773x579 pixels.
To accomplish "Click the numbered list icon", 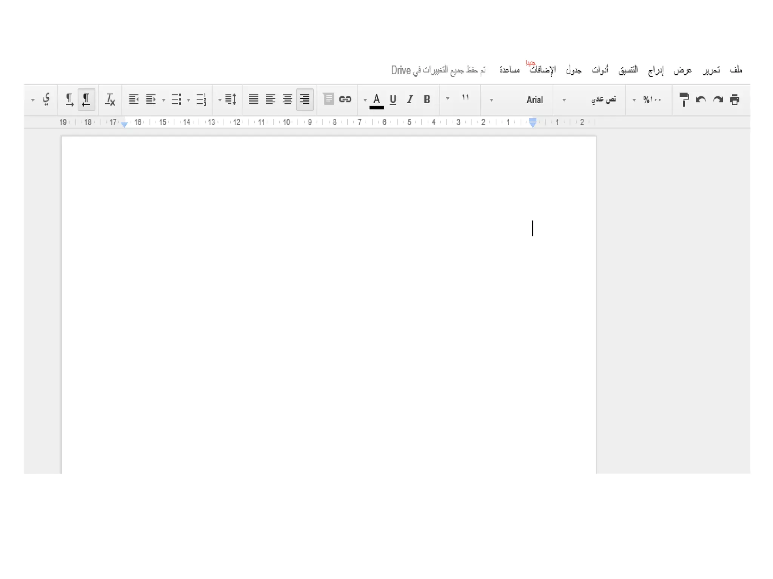I will click(201, 100).
